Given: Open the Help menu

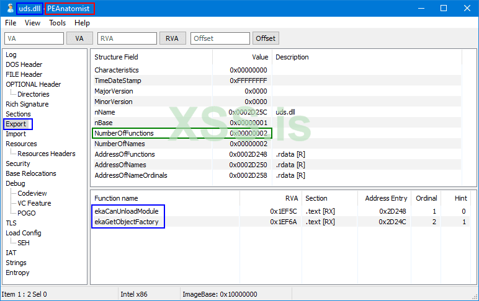Looking at the screenshot, I should [x=82, y=23].
